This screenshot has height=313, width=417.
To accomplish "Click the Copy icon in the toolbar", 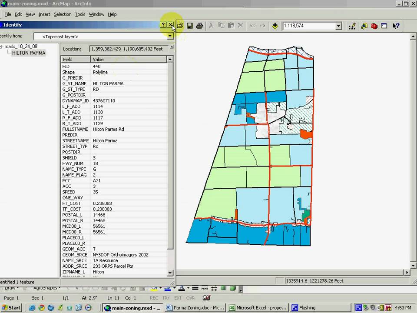I will click(x=221, y=26).
